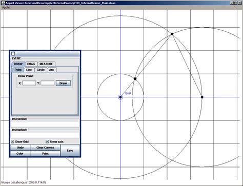Select the Circle drawing tab

point(40,70)
